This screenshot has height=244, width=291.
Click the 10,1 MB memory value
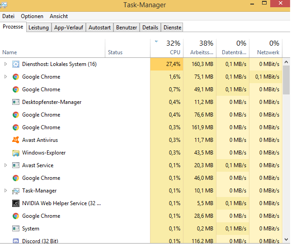coord(204,191)
